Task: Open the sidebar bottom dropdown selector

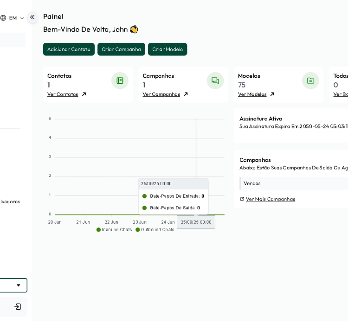Action: coord(13,285)
